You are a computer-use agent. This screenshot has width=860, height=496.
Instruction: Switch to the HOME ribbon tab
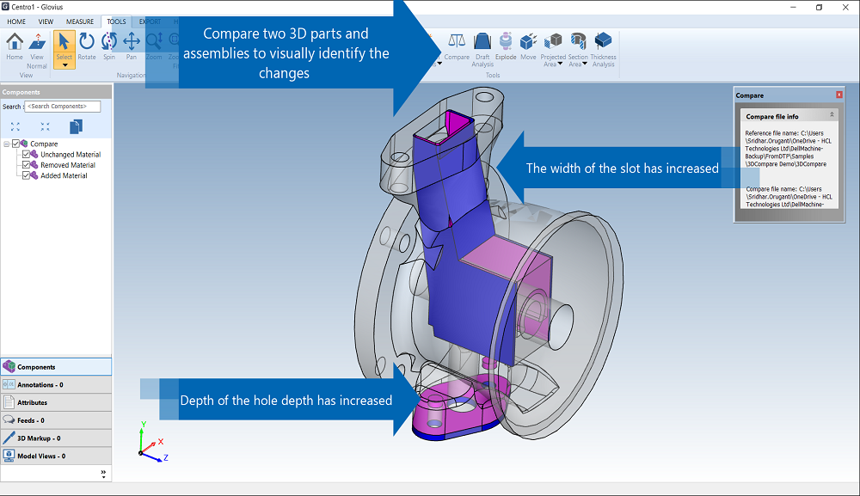[x=16, y=22]
